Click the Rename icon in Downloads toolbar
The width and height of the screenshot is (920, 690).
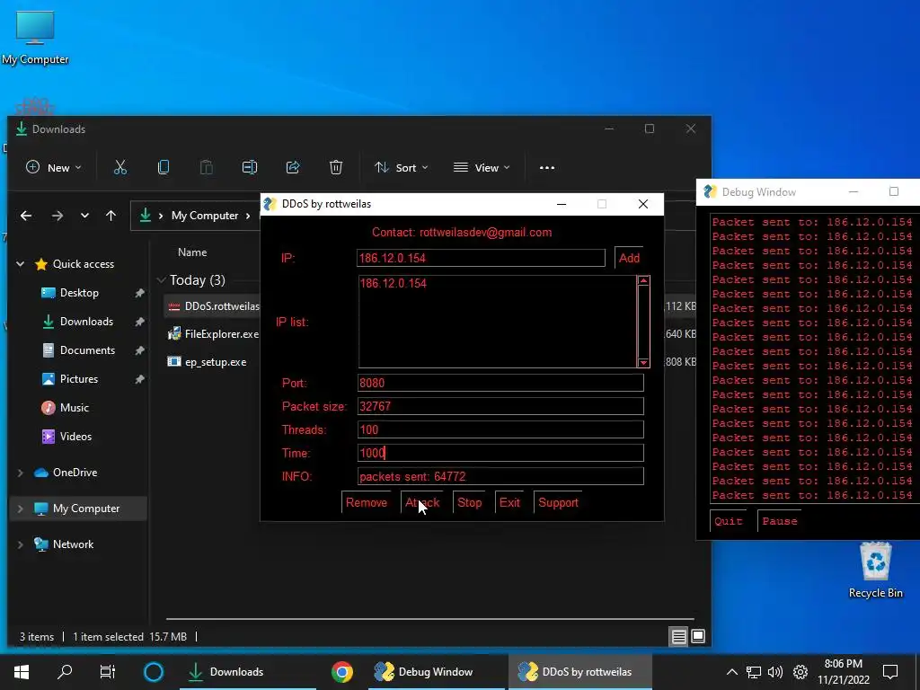(x=250, y=168)
